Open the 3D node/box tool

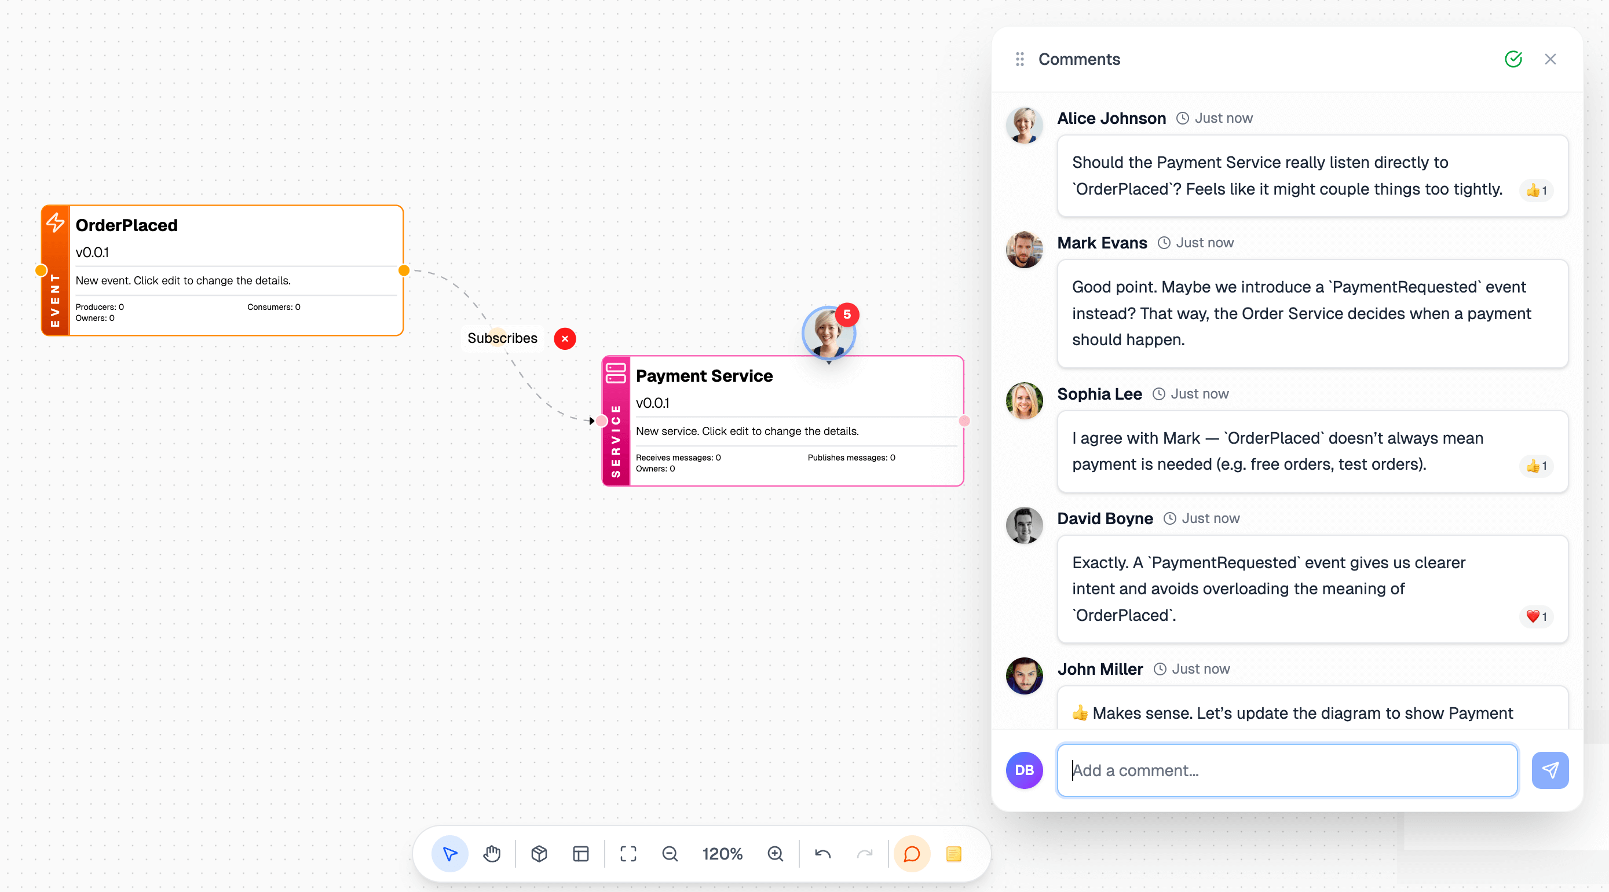point(539,853)
